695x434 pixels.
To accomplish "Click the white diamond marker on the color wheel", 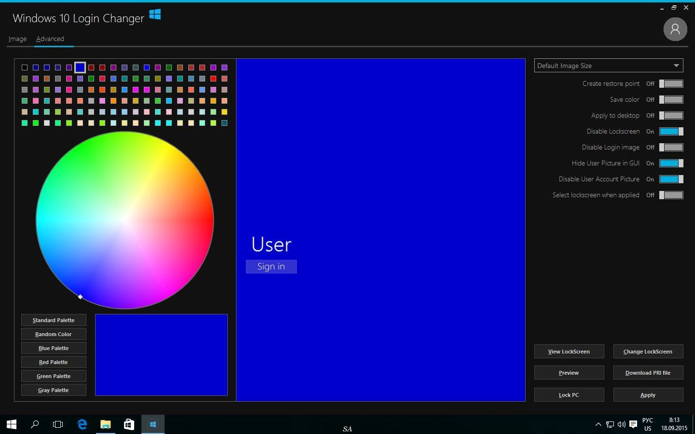I will click(80, 297).
